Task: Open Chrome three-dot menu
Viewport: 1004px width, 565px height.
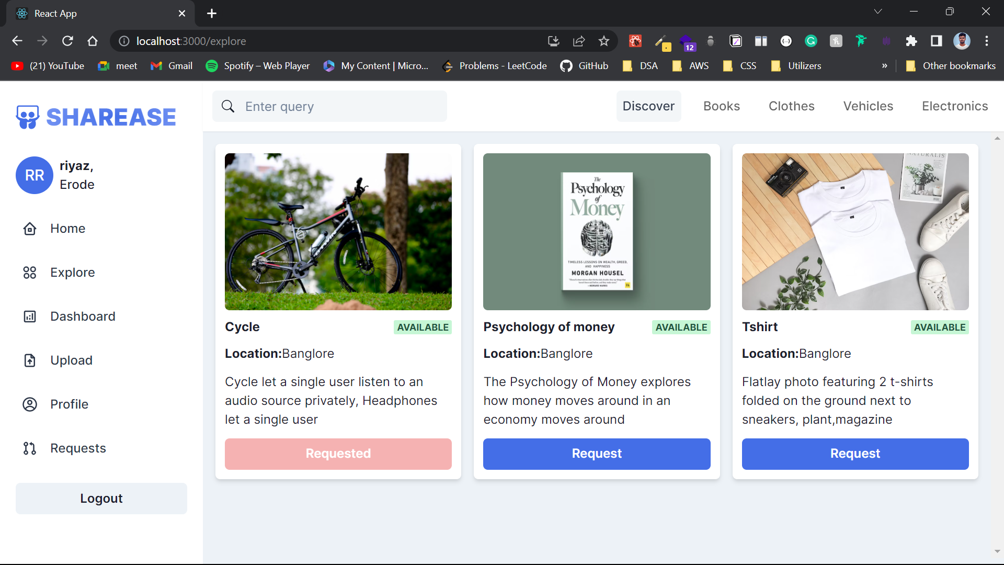Action: (987, 41)
